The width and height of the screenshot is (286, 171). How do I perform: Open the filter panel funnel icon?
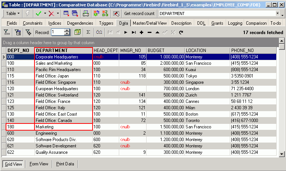click(7, 33)
